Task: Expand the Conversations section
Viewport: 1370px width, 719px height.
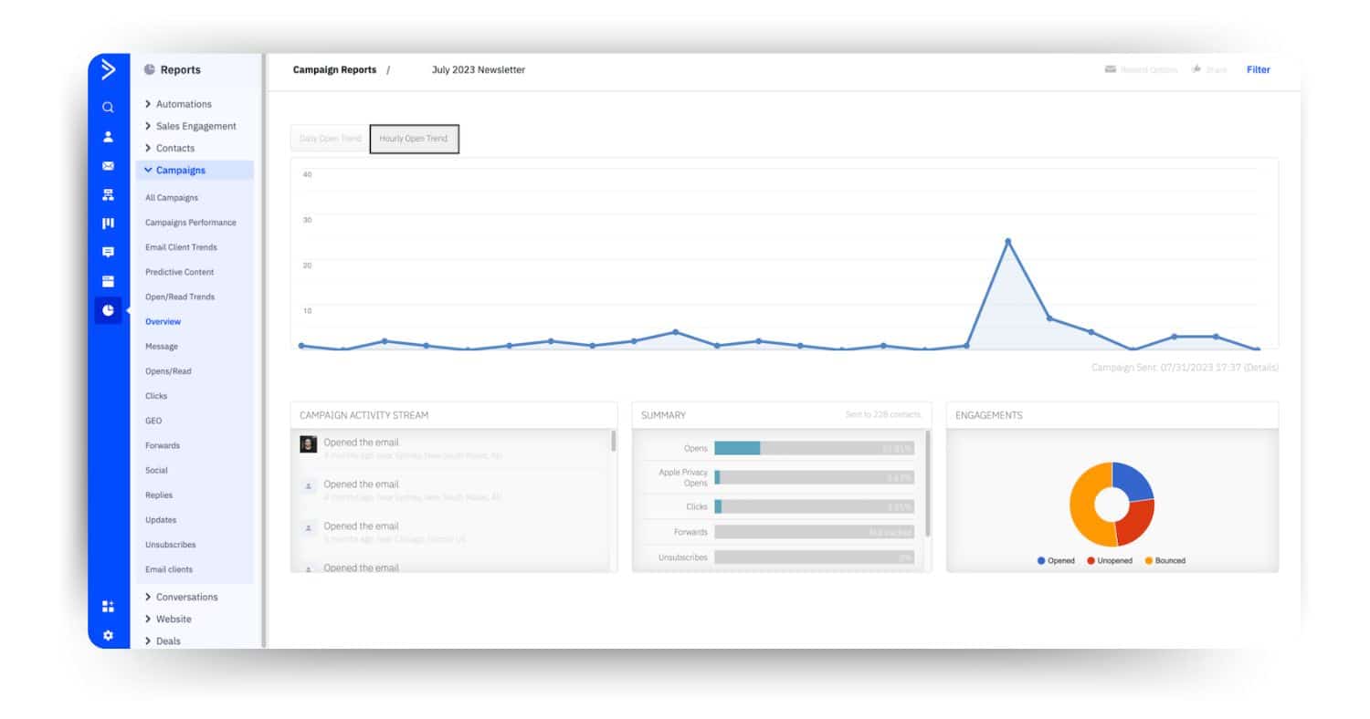Action: coord(182,597)
